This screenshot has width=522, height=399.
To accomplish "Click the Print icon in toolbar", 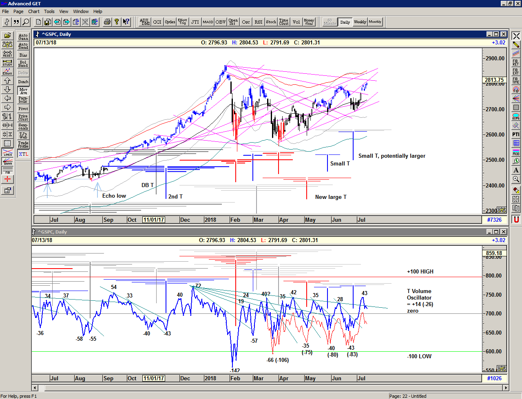I will 107,22.
